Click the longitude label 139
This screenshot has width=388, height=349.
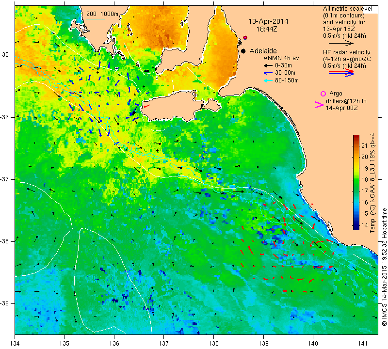263,344
